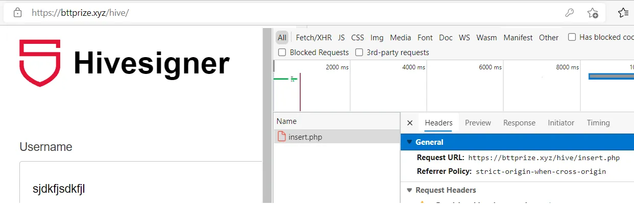634x207 pixels.
Task: Switch to the Response tab
Action: [519, 123]
